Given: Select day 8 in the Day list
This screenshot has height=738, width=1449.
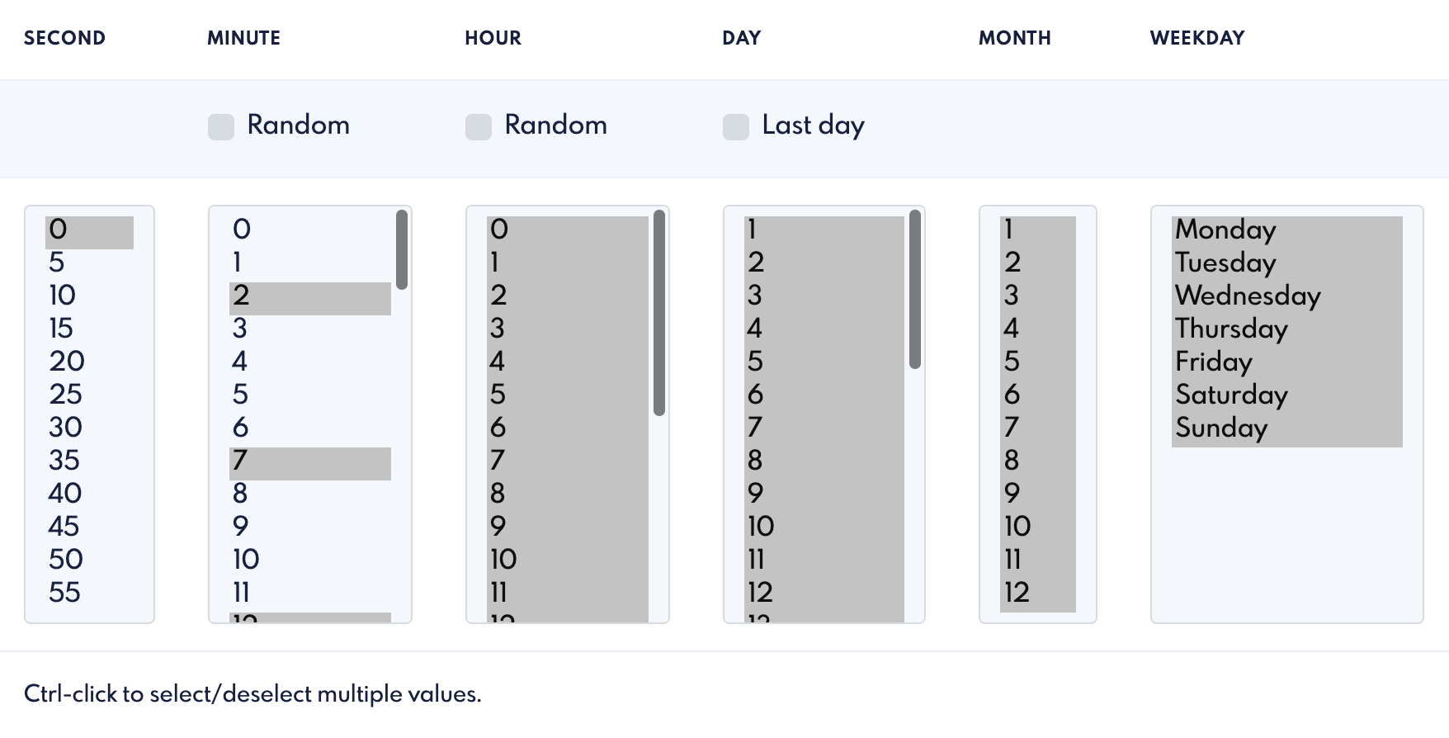Looking at the screenshot, I should tap(755, 461).
